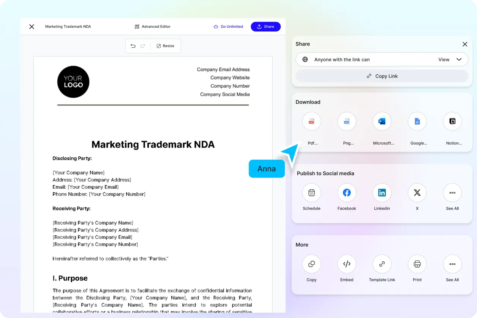Image resolution: width=477 pixels, height=318 pixels.
Task: Click the Embed code icon
Action: click(346, 264)
